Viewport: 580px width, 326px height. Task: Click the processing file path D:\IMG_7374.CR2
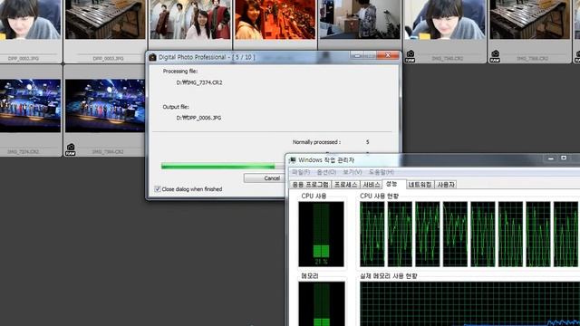pyautogui.click(x=199, y=82)
